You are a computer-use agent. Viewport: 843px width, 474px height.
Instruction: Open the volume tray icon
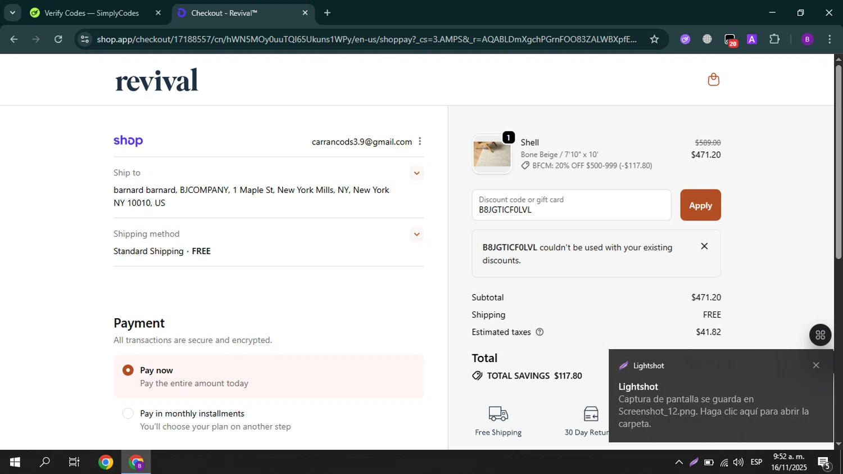click(x=738, y=462)
